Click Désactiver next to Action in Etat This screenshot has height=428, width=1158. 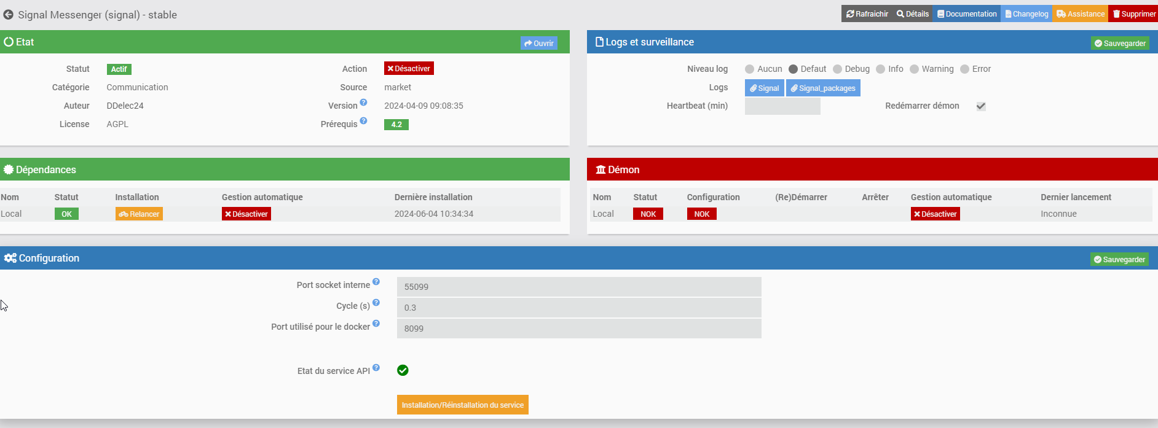pos(409,68)
